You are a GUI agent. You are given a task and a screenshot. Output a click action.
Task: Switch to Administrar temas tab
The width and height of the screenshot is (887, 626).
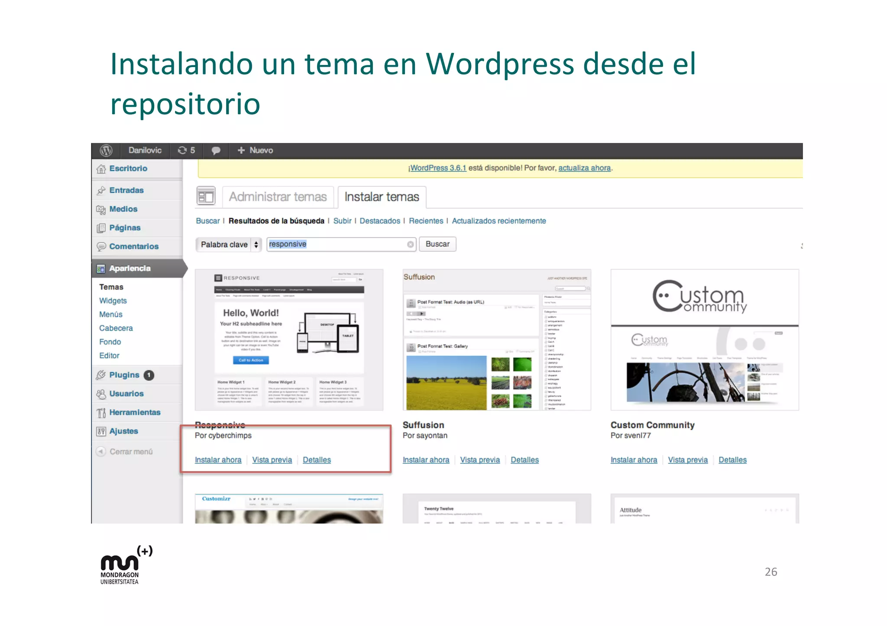point(278,197)
